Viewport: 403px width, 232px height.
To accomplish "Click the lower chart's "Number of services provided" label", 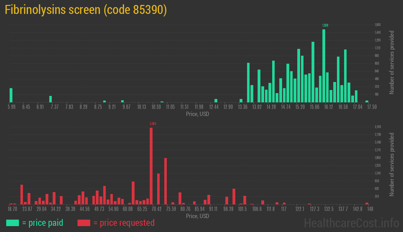I will click(x=392, y=165).
